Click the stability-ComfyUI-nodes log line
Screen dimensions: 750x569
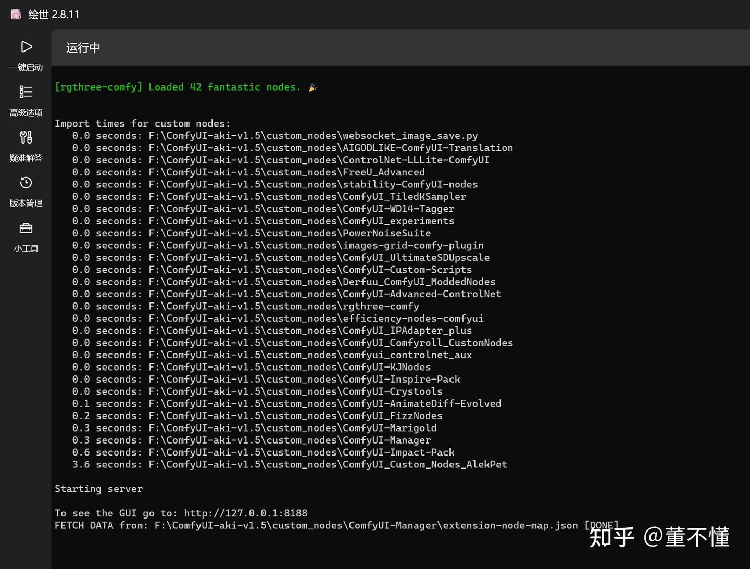(275, 184)
